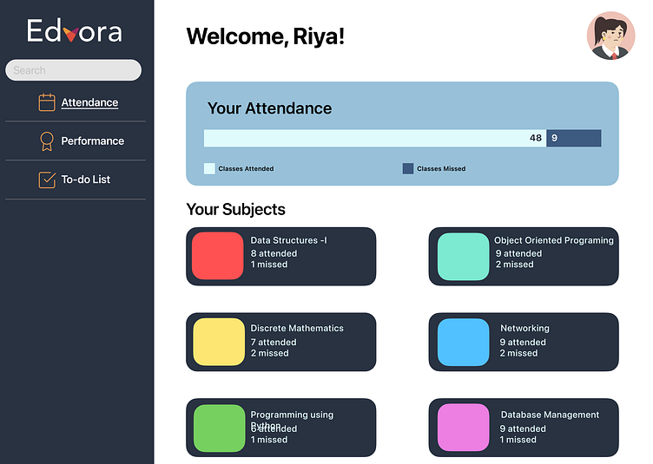Open the To-do List page
Image resolution: width=653 pixels, height=464 pixels.
pos(85,180)
